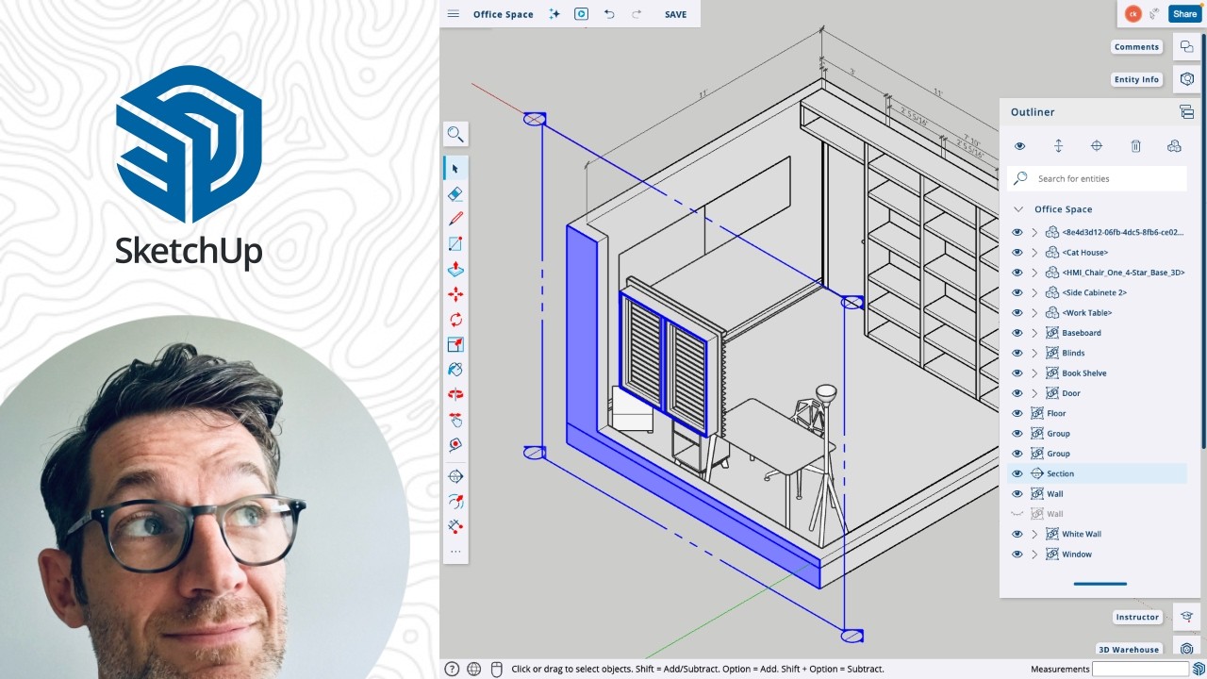Screen dimensions: 1207x679
Task: Undo the last action
Action: [609, 14]
